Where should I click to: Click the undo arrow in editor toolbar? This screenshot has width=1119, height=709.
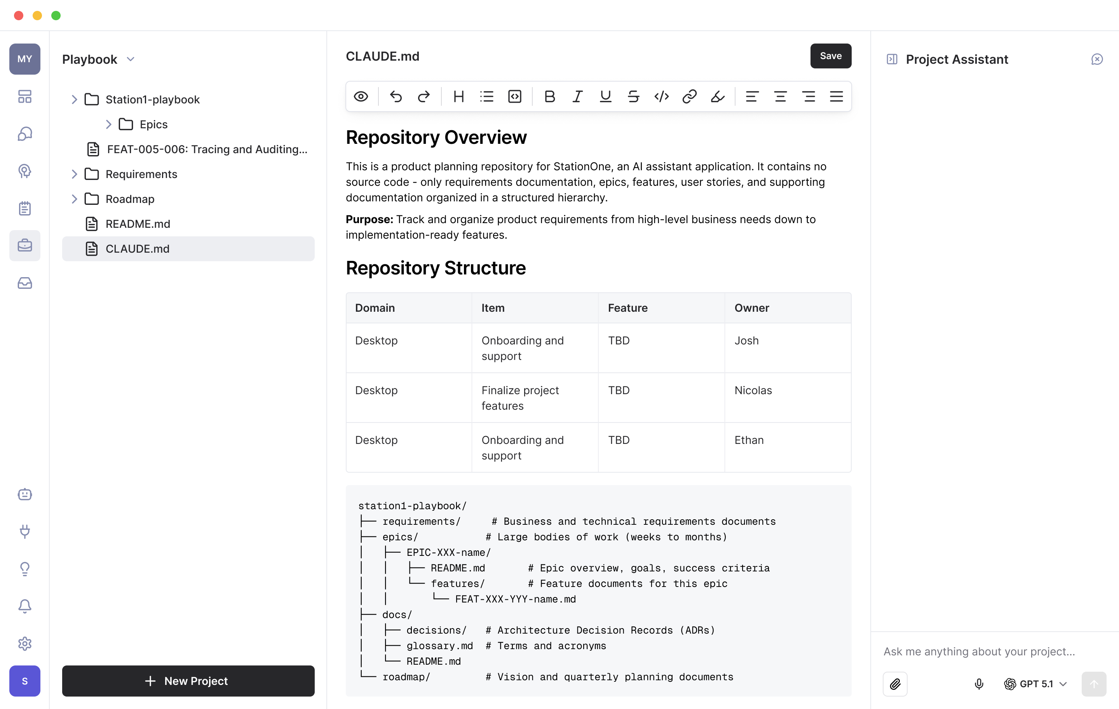(x=396, y=97)
